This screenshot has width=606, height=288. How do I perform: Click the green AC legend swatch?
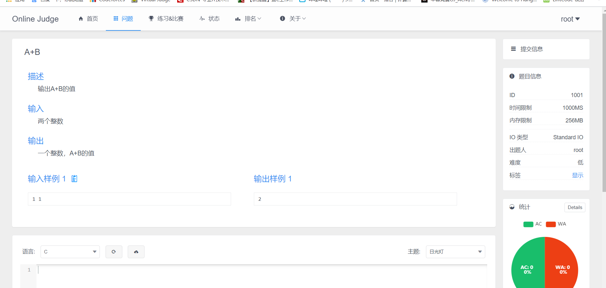(528, 224)
